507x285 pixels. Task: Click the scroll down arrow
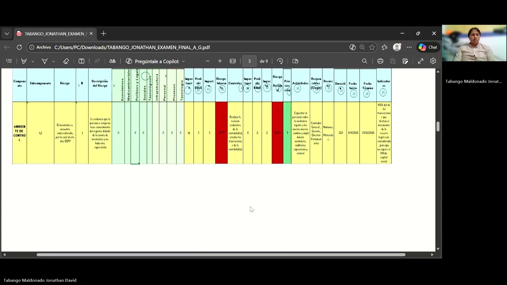pos(438,249)
